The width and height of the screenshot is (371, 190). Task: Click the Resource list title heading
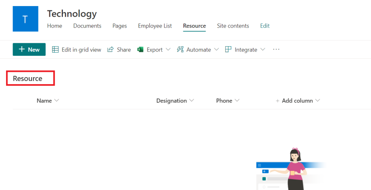[27, 78]
